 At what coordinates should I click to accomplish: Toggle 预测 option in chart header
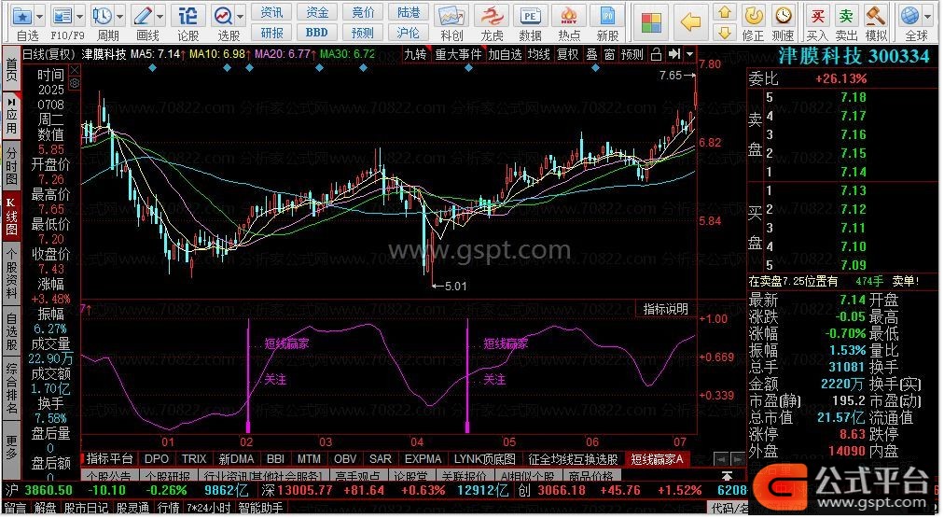pos(632,55)
